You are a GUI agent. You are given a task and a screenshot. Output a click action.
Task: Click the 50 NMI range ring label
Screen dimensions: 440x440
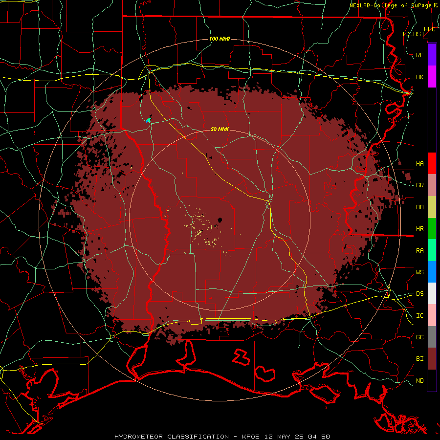pyautogui.click(x=220, y=129)
